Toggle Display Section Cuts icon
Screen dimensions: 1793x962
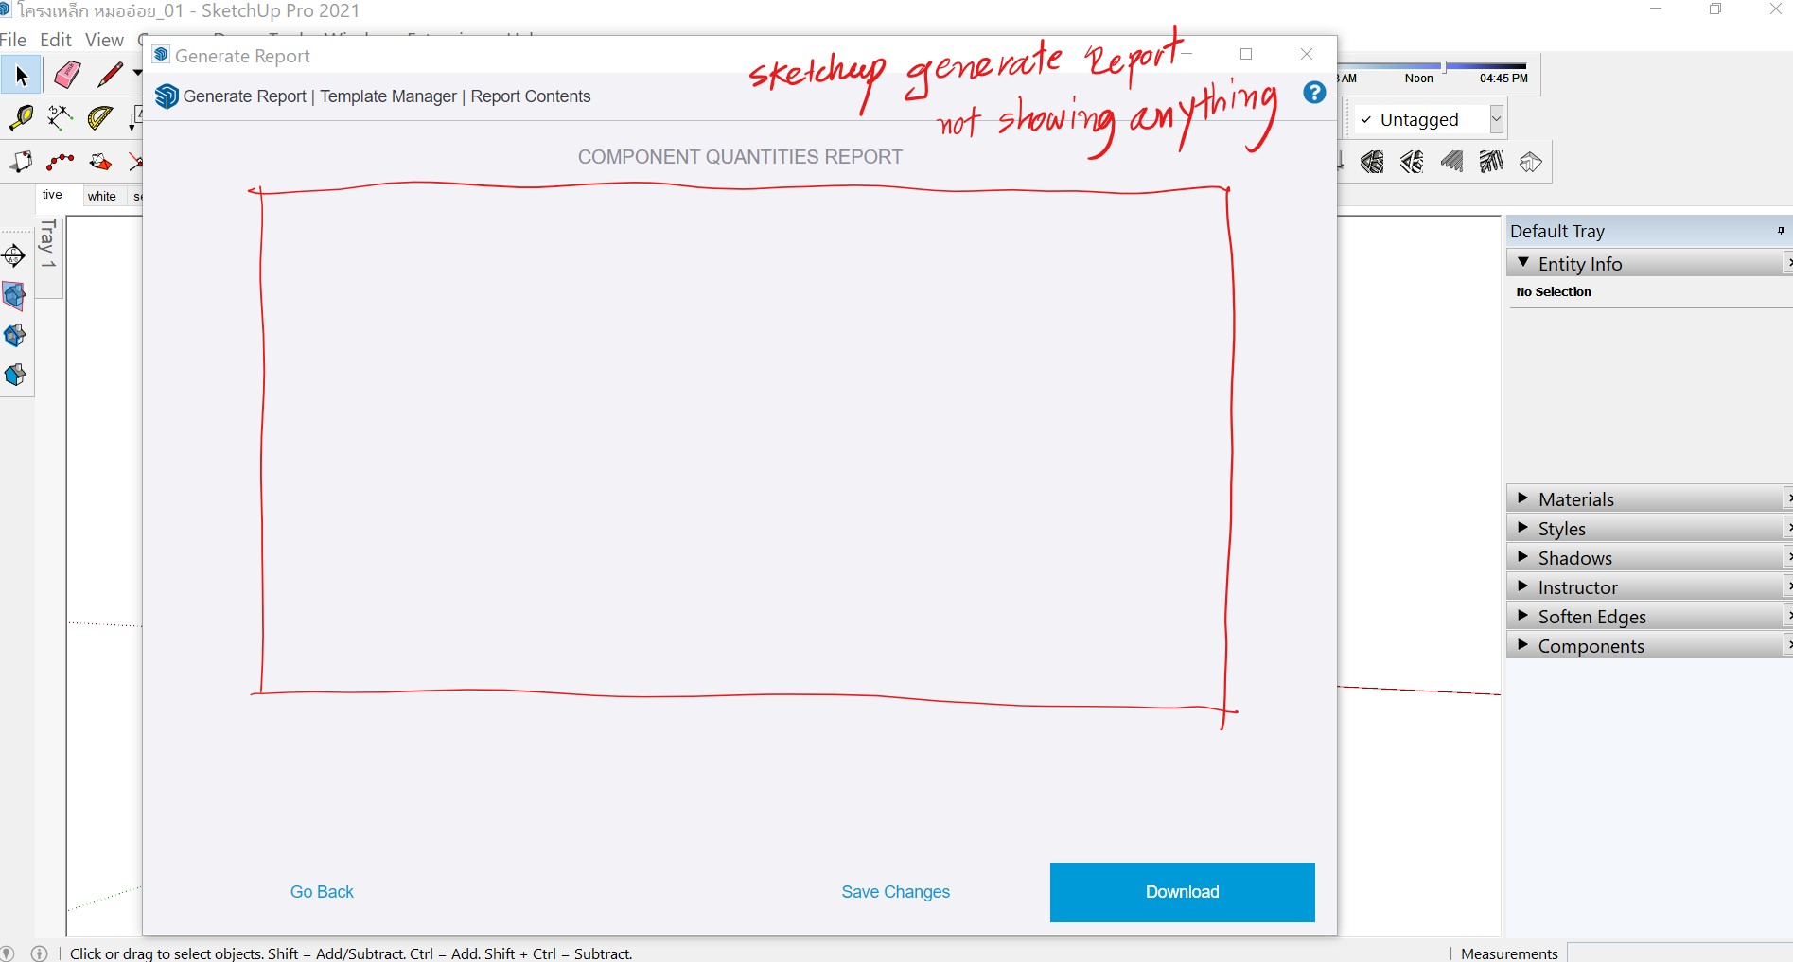(14, 336)
